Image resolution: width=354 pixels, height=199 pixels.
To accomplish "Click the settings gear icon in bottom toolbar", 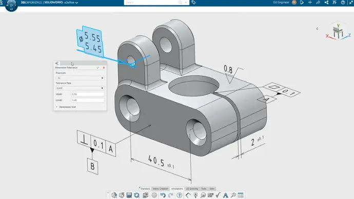I will click(154, 195).
